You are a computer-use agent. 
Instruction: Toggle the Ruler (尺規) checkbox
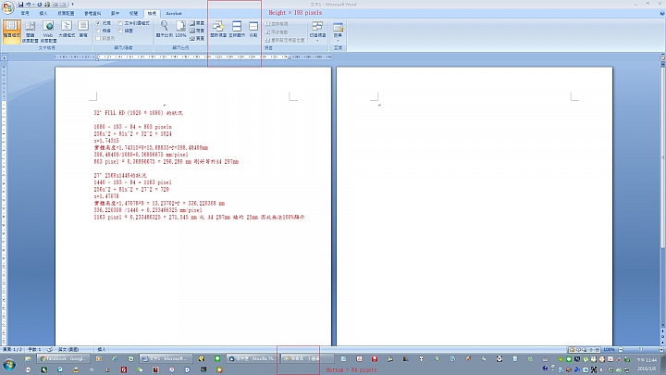click(x=99, y=23)
